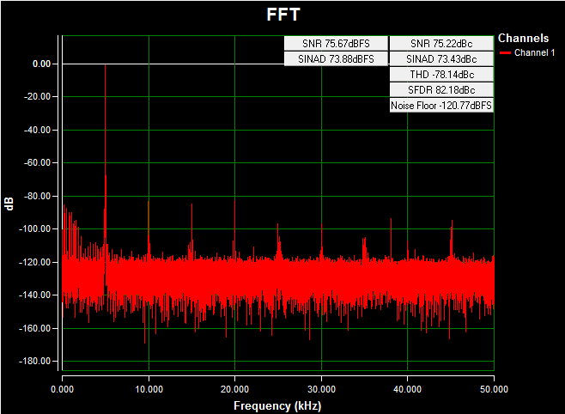Click the red Channel 1 legend swatch
This screenshot has height=414, width=565.
click(505, 52)
